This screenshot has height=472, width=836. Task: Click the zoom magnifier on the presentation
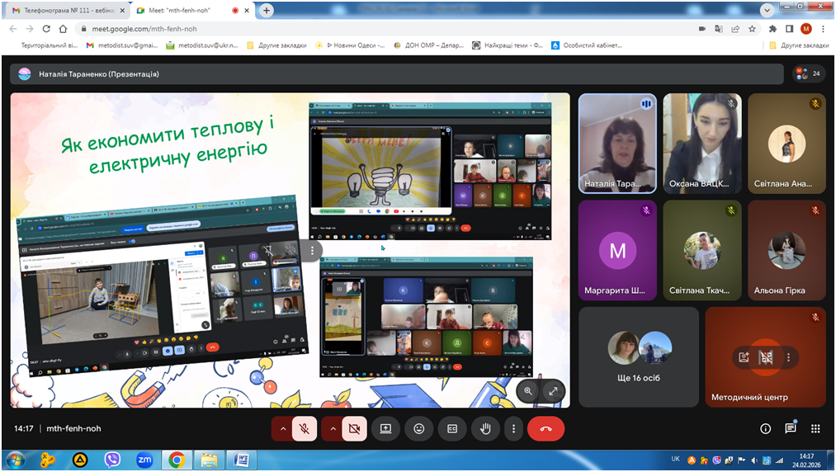(528, 390)
